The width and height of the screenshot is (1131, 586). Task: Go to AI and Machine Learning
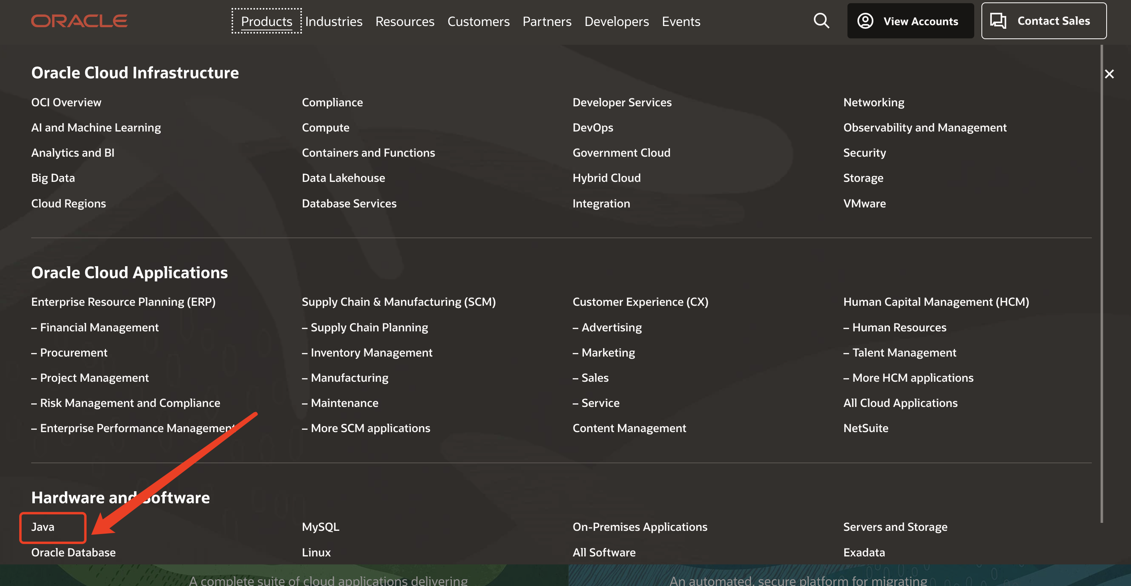click(x=96, y=127)
